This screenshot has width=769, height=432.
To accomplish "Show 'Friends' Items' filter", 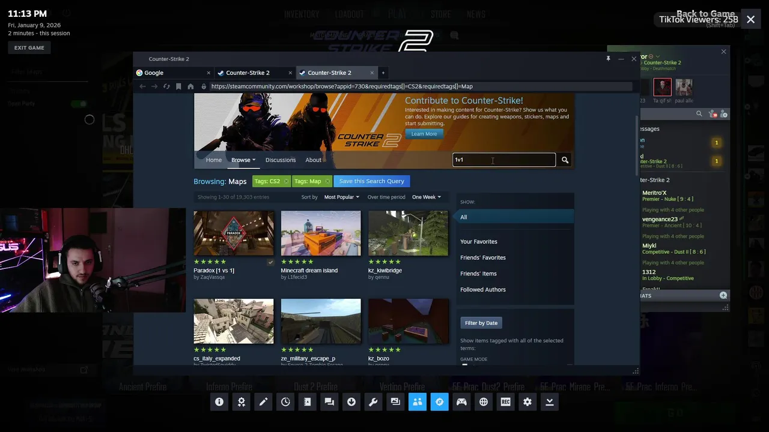I will tap(478, 274).
